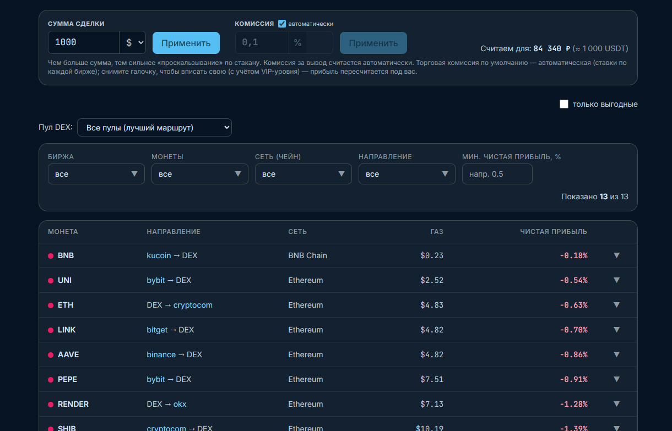The image size is (672, 431).
Task: Click the 'Показано 13 из 13' counter
Action: [595, 197]
